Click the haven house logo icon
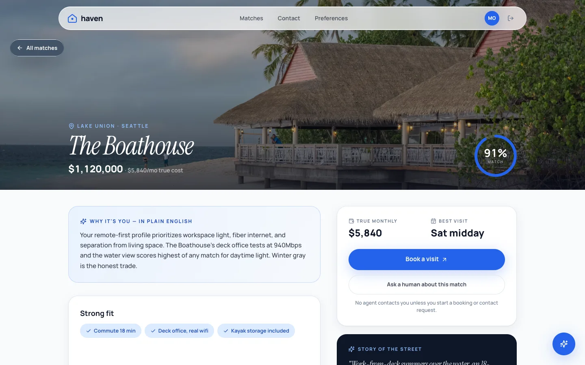The width and height of the screenshot is (585, 365). tap(72, 18)
